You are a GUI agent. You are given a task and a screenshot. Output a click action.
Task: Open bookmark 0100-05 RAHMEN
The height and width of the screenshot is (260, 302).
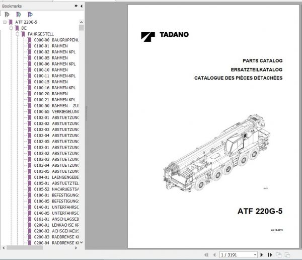(51, 58)
